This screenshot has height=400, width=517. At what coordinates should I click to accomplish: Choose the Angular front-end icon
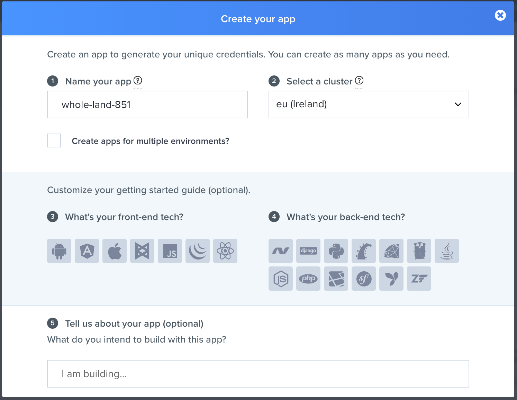[87, 251]
